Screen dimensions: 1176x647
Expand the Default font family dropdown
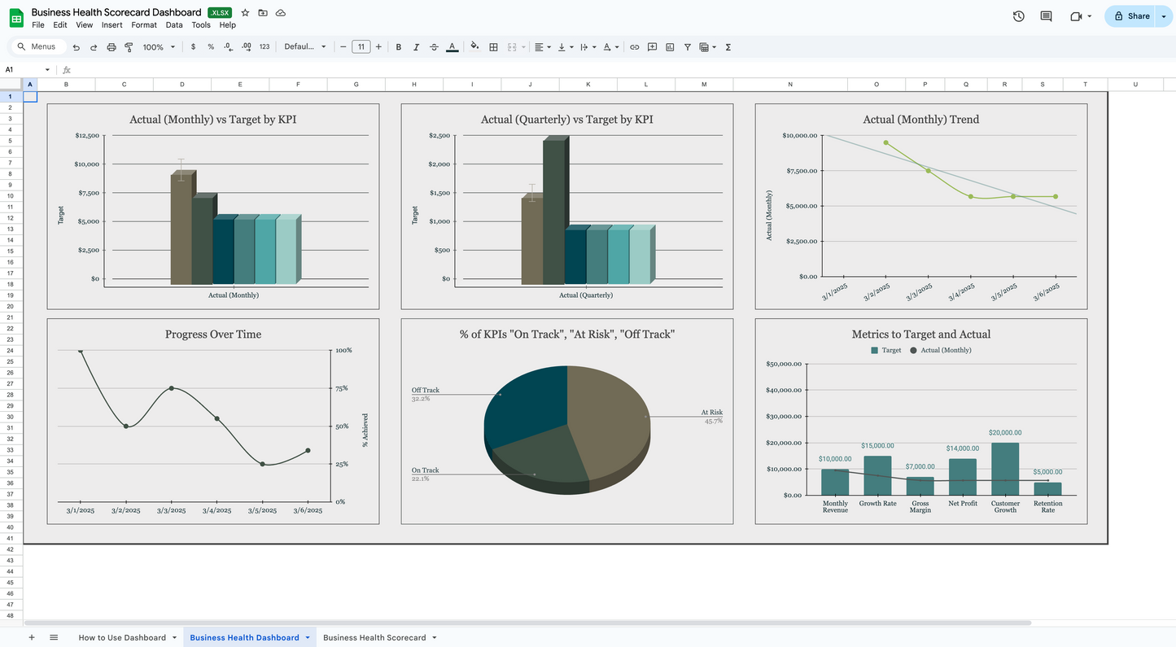tap(305, 47)
